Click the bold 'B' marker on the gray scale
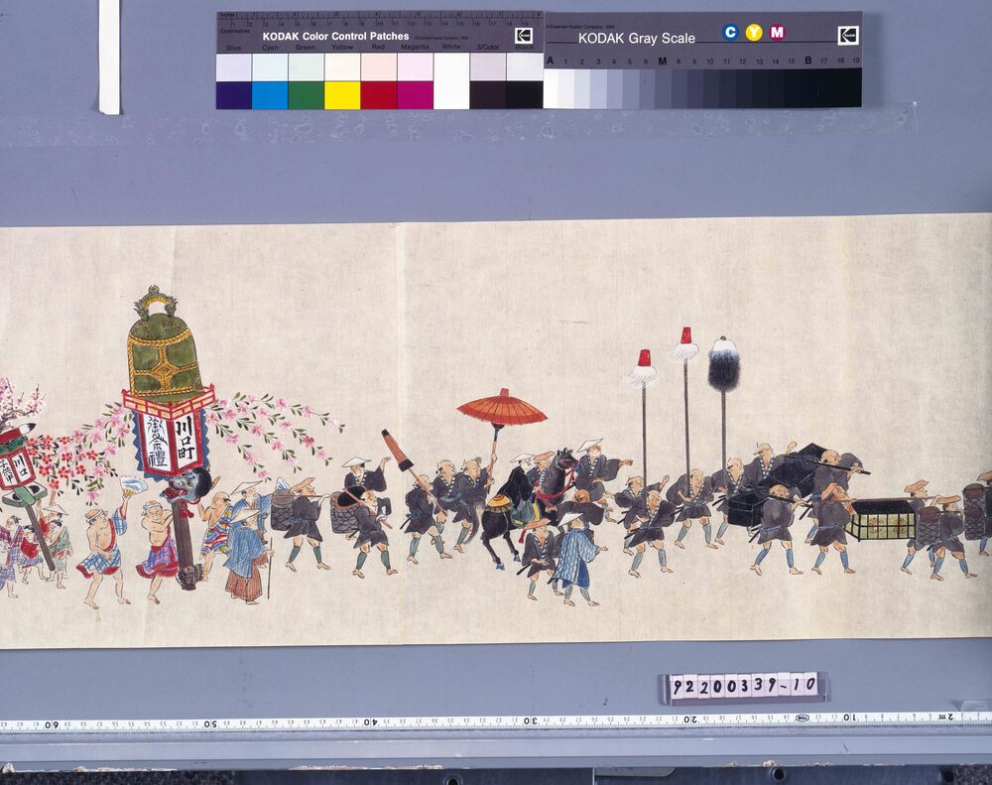The height and width of the screenshot is (785, 992). tap(807, 61)
